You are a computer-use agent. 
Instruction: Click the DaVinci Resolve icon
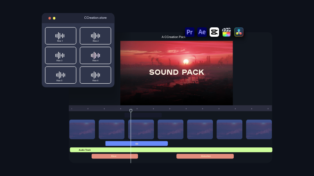239,32
